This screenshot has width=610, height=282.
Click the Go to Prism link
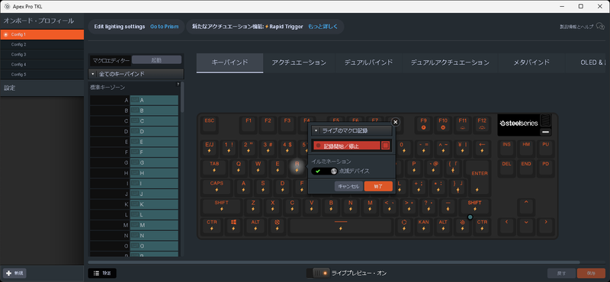[164, 27]
